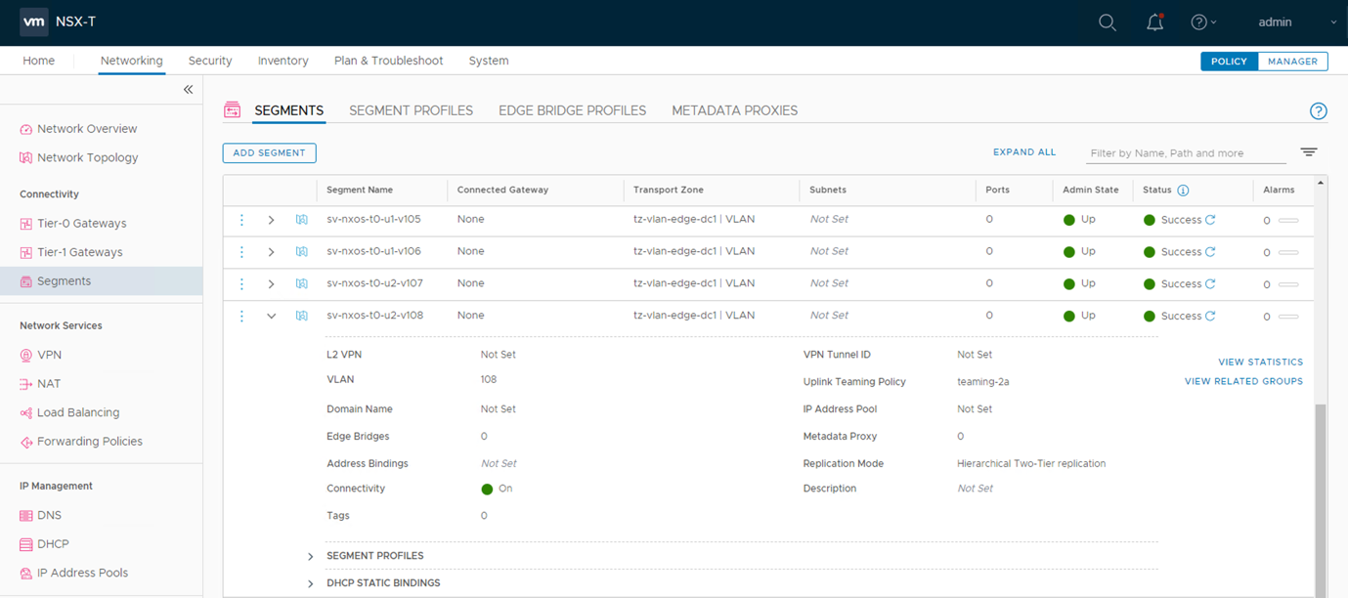Click the Status column info icon

pyautogui.click(x=1183, y=191)
